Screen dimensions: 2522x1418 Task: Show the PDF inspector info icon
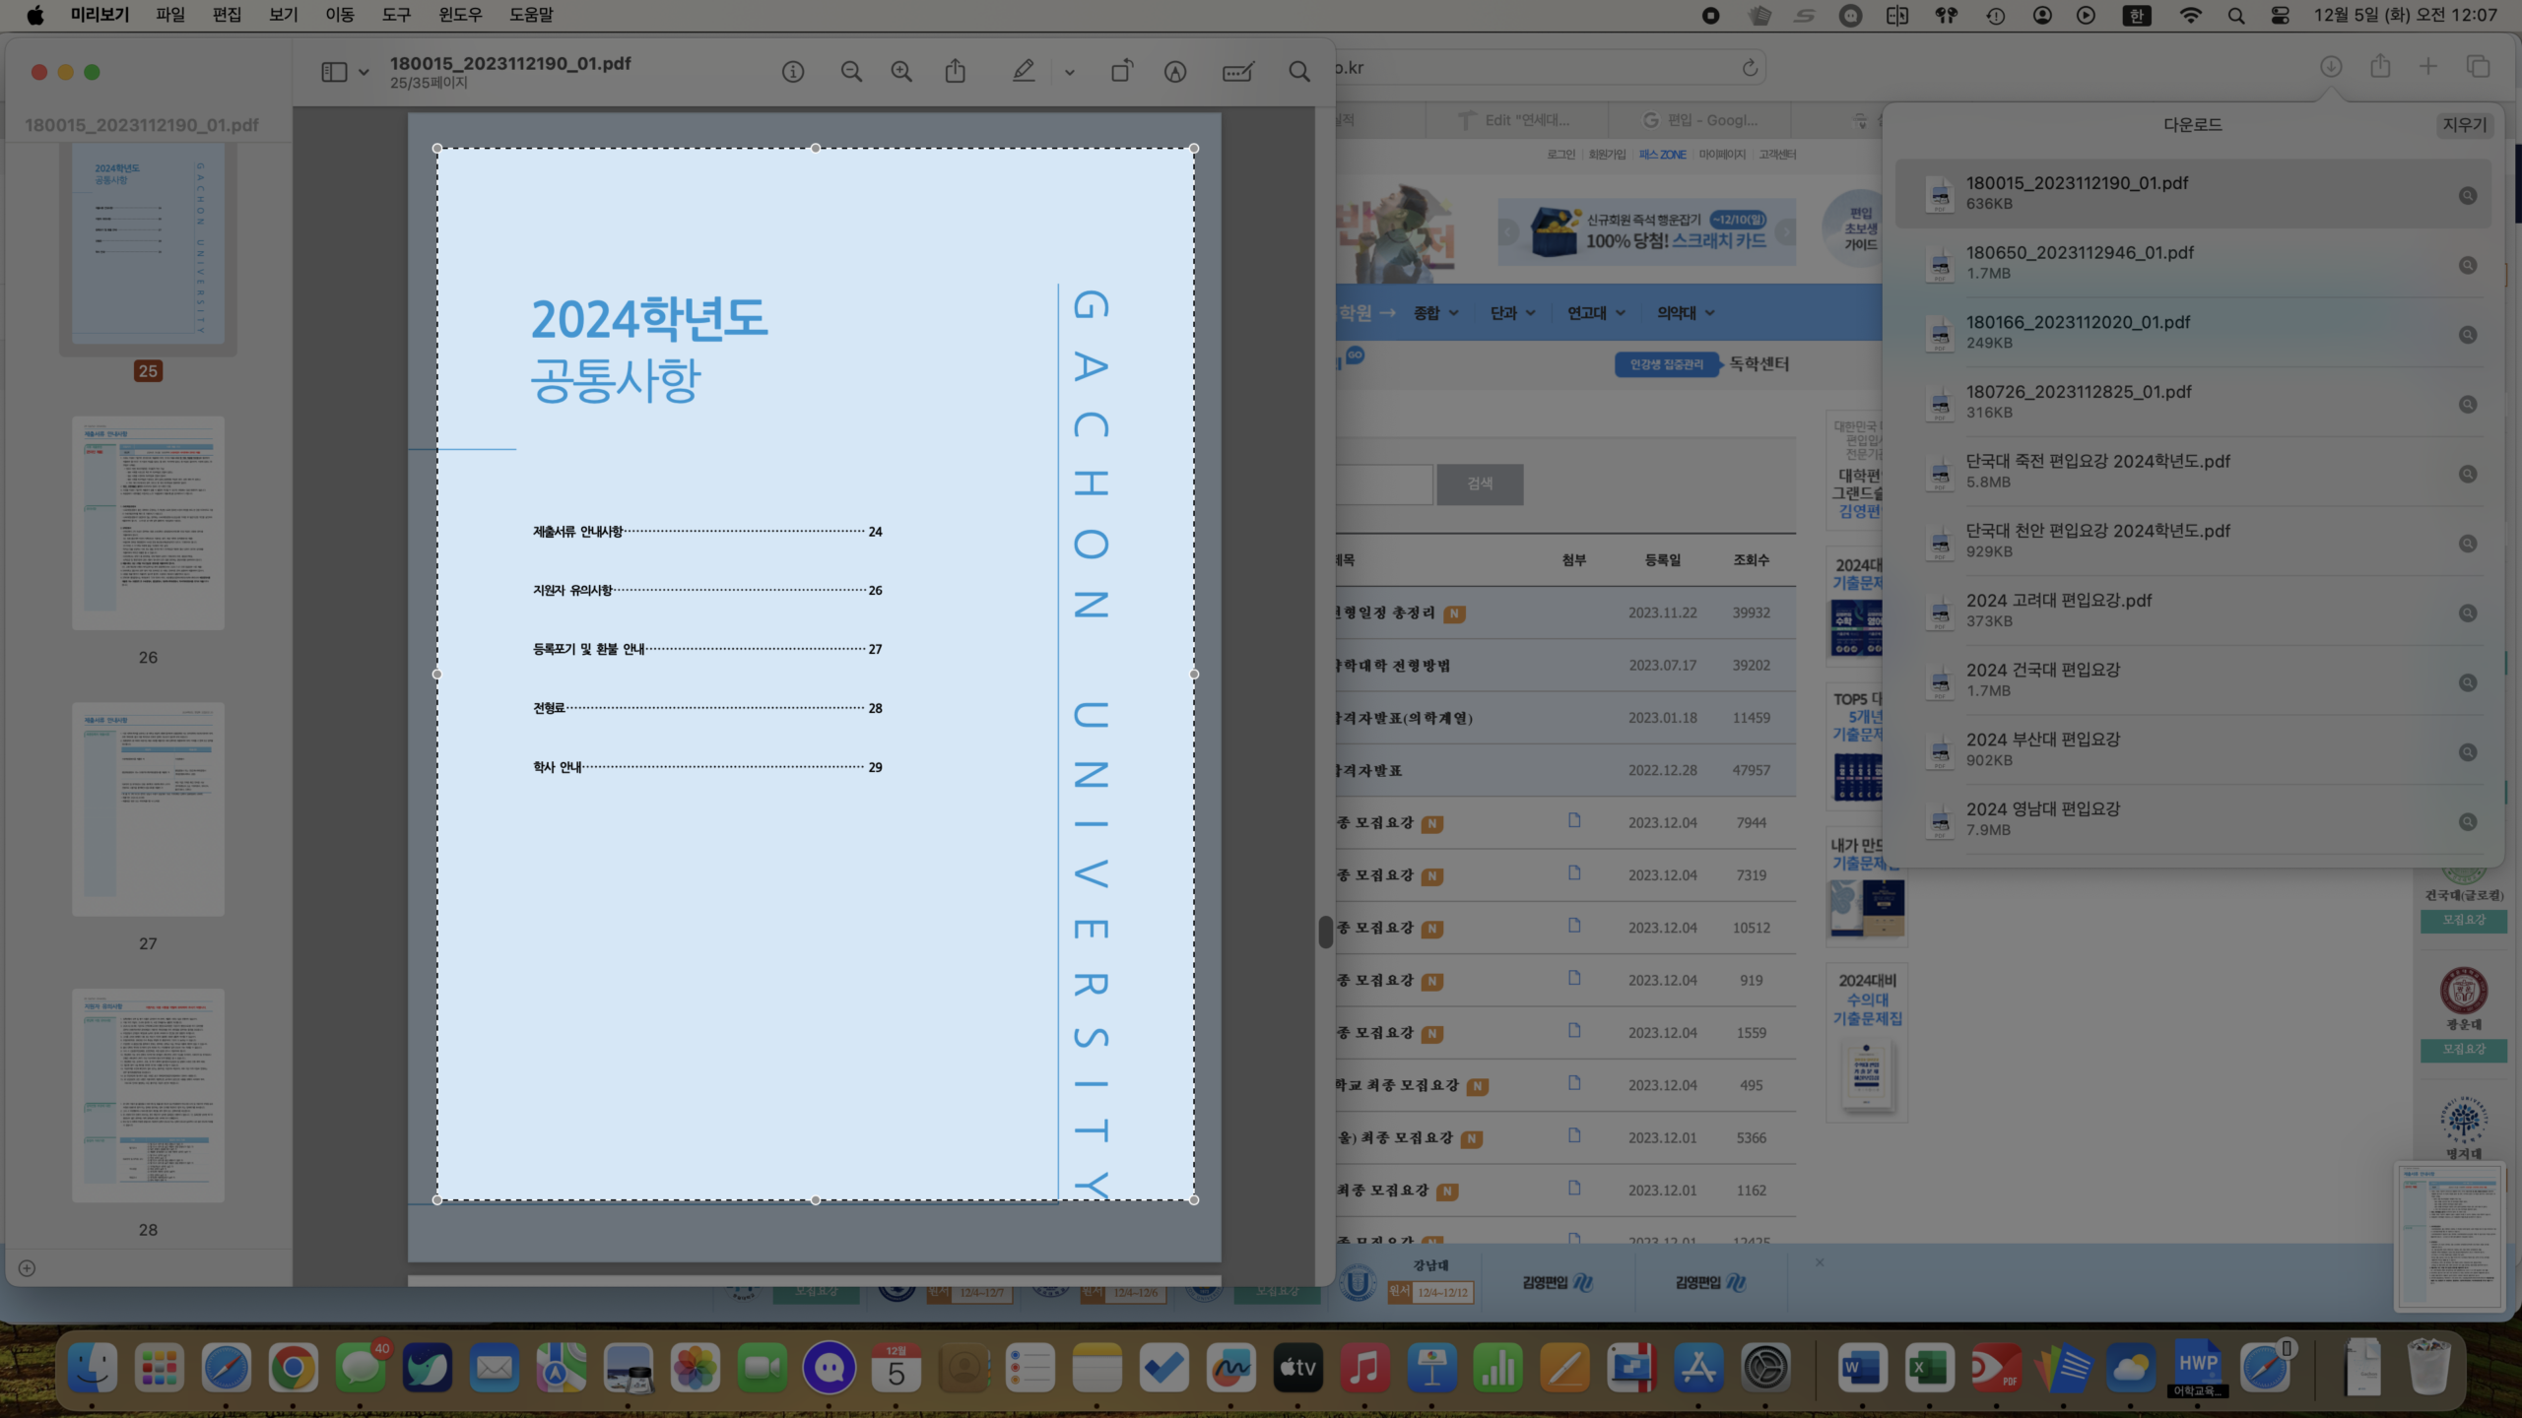pyautogui.click(x=793, y=72)
